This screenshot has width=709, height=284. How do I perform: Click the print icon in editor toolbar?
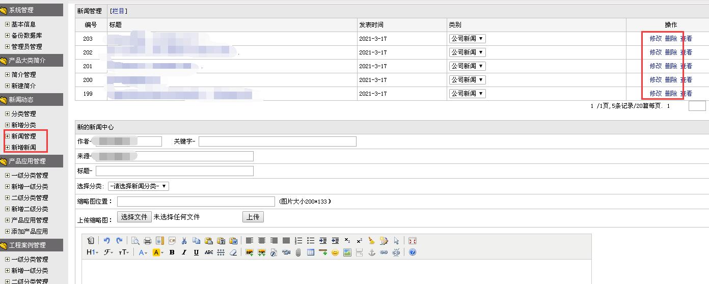pos(148,241)
